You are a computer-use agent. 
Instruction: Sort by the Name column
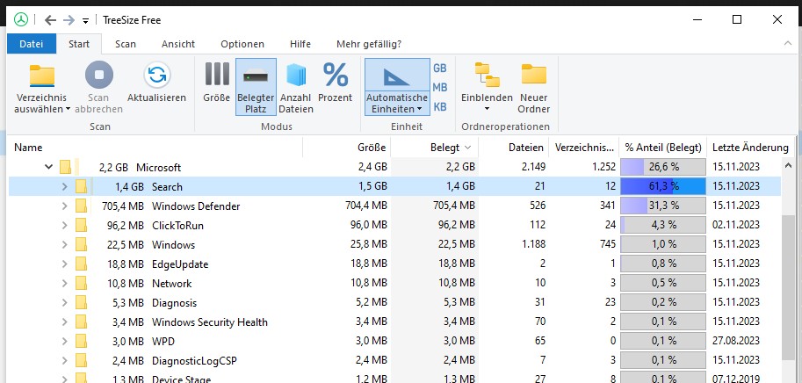tap(155, 148)
